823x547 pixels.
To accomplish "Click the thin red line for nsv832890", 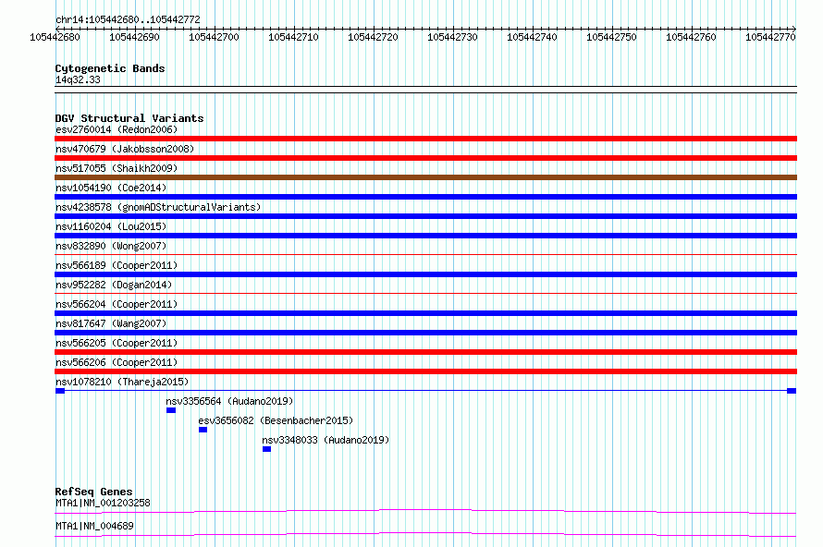I will (x=425, y=254).
